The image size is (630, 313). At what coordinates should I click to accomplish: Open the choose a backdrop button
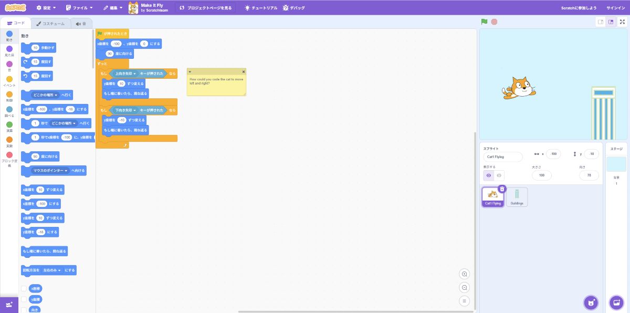pyautogui.click(x=616, y=302)
